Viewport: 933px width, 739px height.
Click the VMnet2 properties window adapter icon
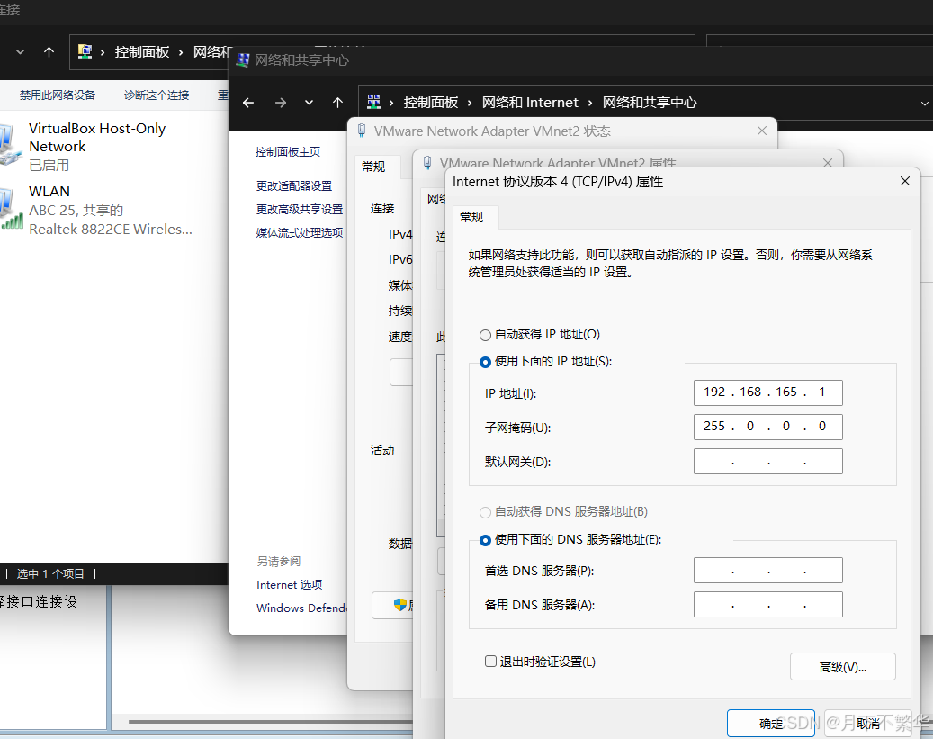[427, 163]
